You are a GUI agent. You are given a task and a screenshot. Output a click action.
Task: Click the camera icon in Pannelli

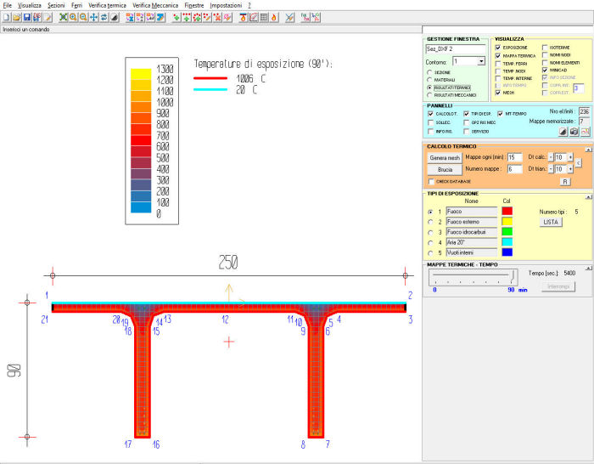[574, 132]
